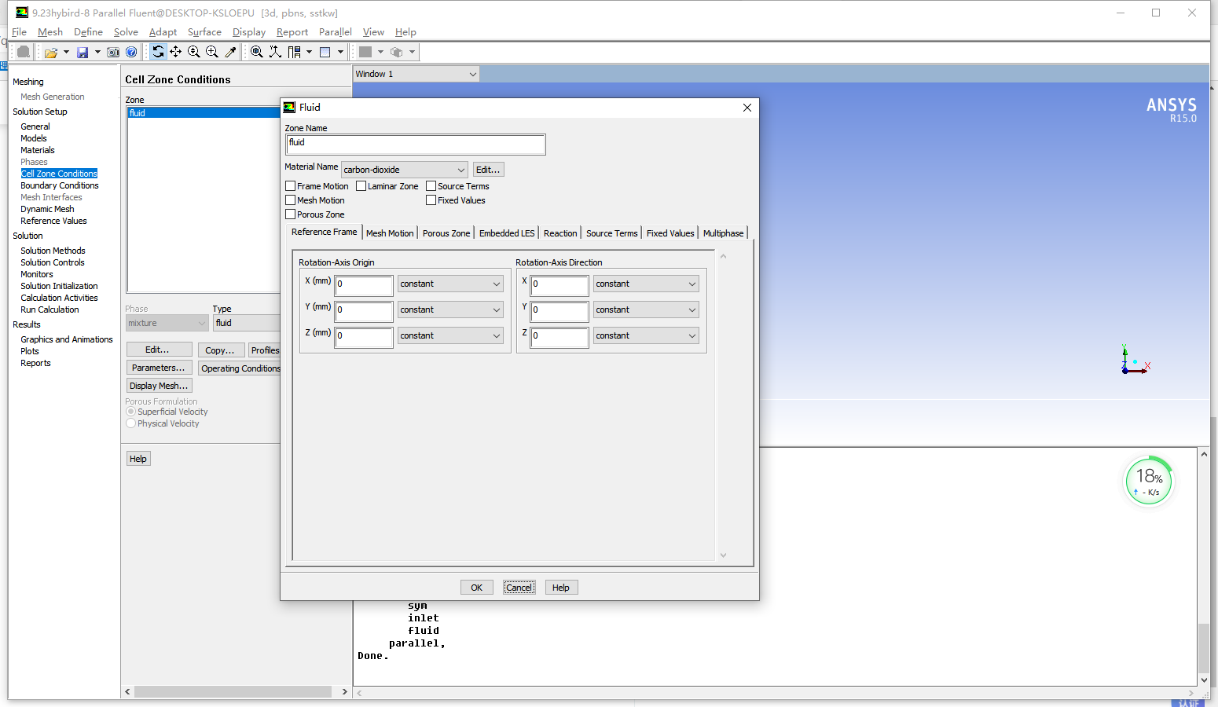Enable the Frame Motion checkbox

click(x=291, y=186)
